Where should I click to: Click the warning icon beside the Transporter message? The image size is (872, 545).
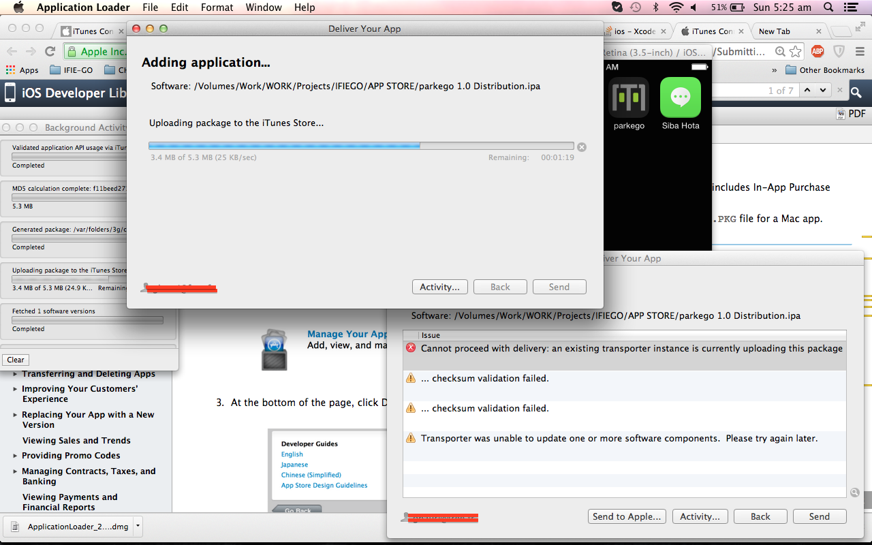click(411, 438)
